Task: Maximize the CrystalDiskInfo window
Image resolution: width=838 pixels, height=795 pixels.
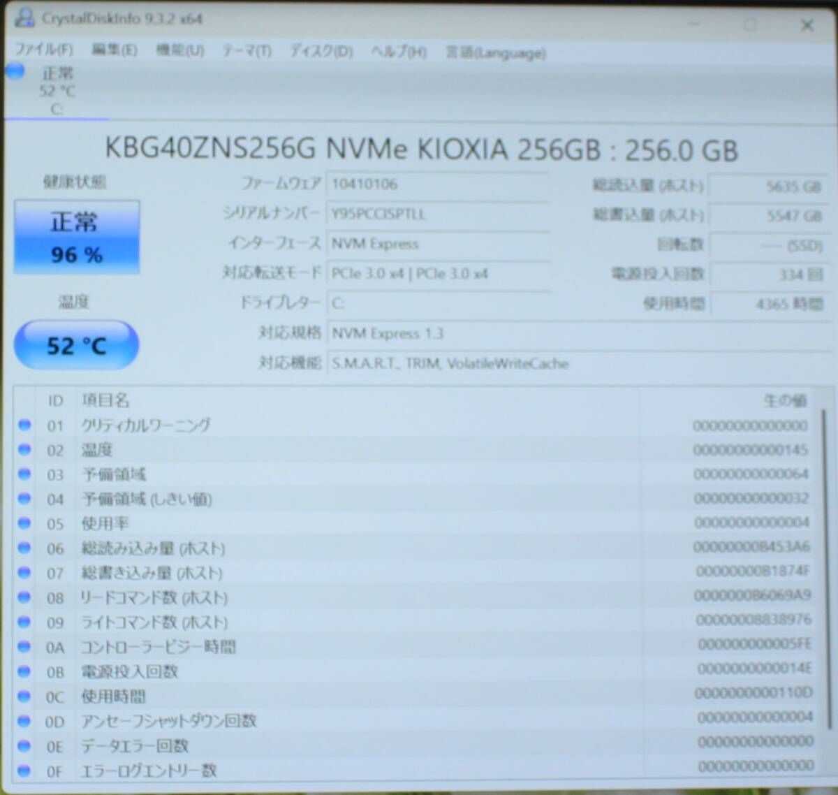Action: (x=750, y=25)
